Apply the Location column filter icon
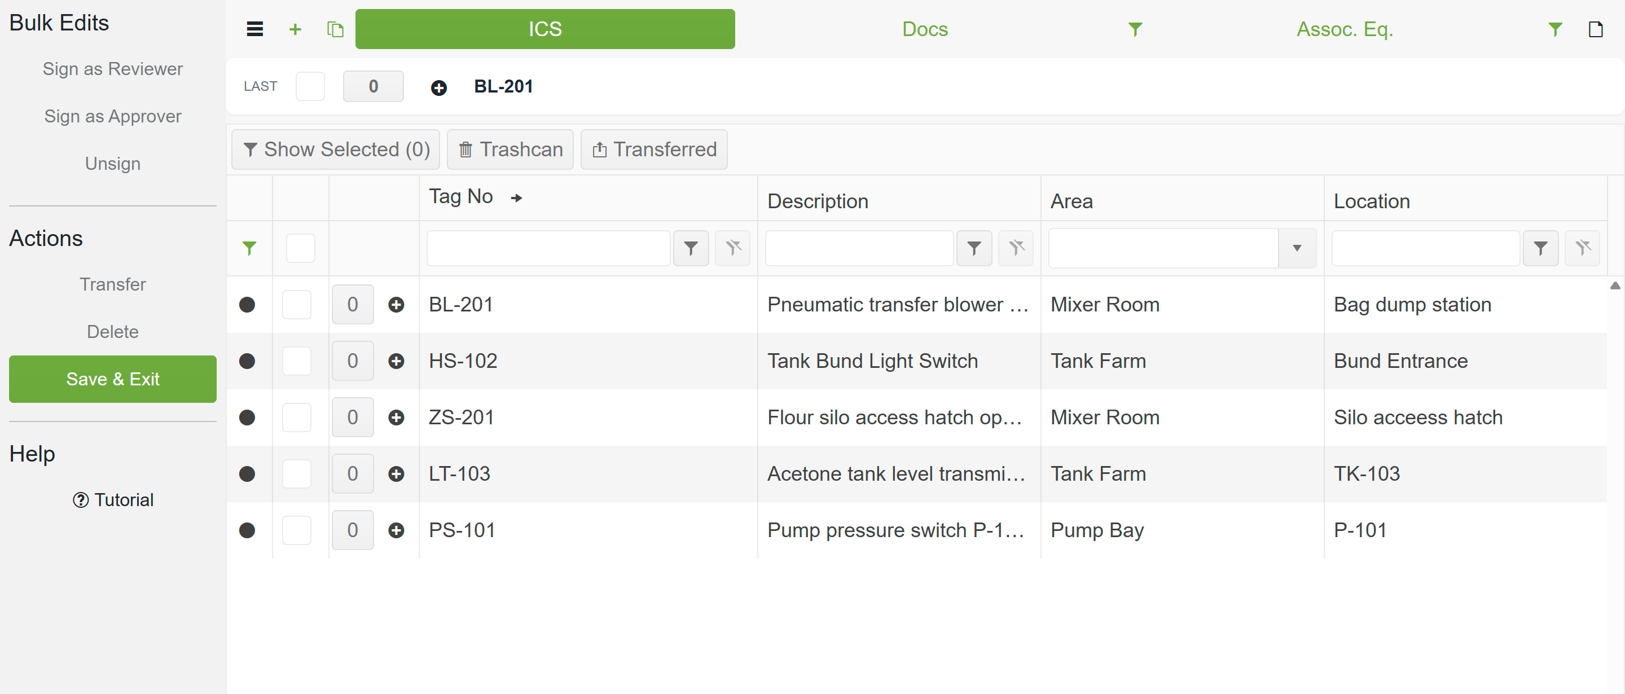 click(1540, 249)
